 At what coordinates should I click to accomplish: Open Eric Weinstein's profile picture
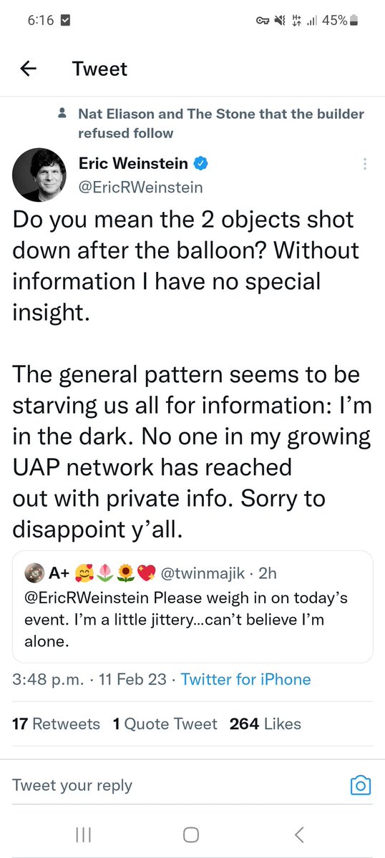point(39,175)
